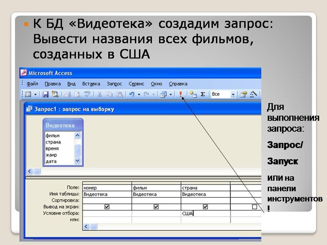This screenshot has height=245, width=327.
Task: Click the Show Table icon
Action: (193, 94)
